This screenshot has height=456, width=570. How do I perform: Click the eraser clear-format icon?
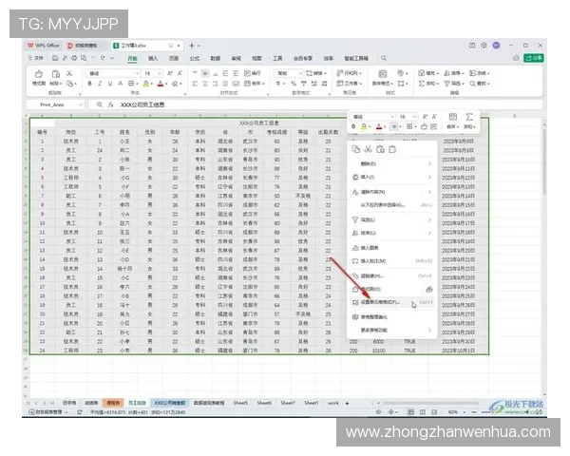coord(176,84)
